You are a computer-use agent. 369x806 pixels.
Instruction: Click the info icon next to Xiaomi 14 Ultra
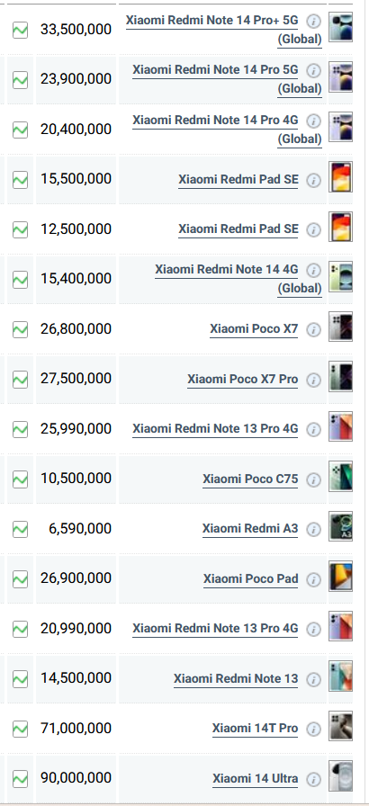tap(313, 779)
